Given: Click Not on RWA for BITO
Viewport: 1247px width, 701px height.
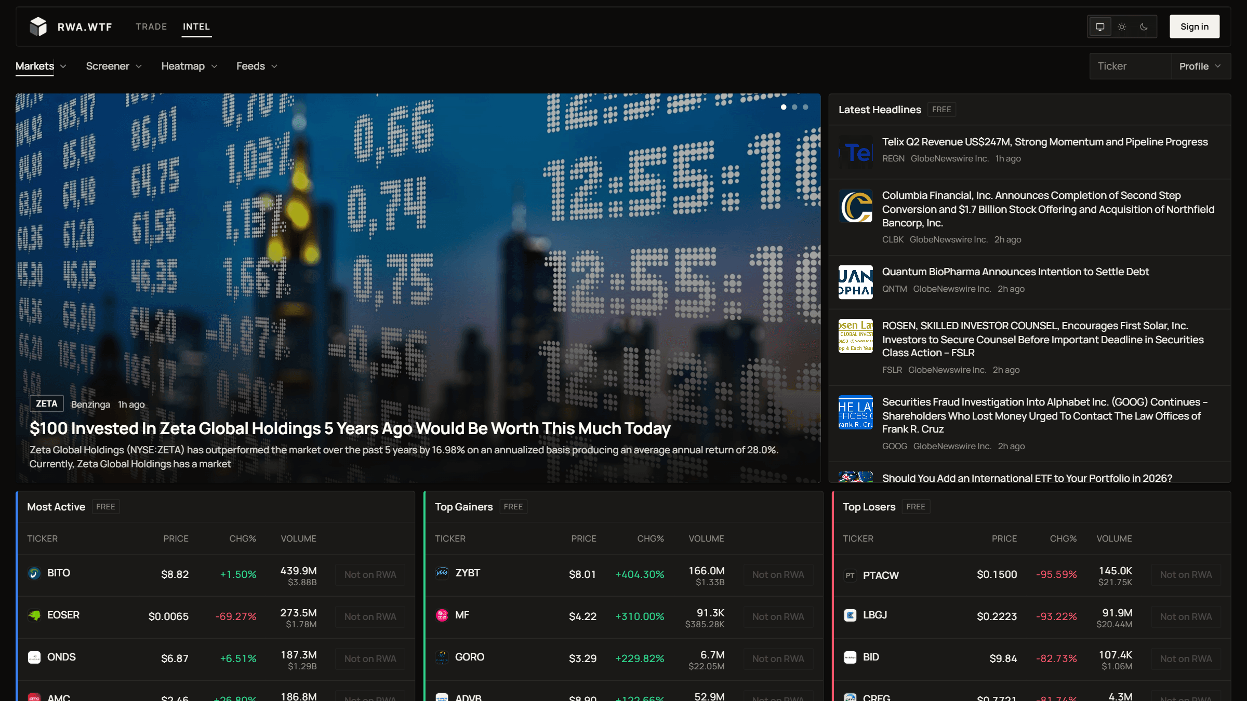Looking at the screenshot, I should [x=370, y=575].
